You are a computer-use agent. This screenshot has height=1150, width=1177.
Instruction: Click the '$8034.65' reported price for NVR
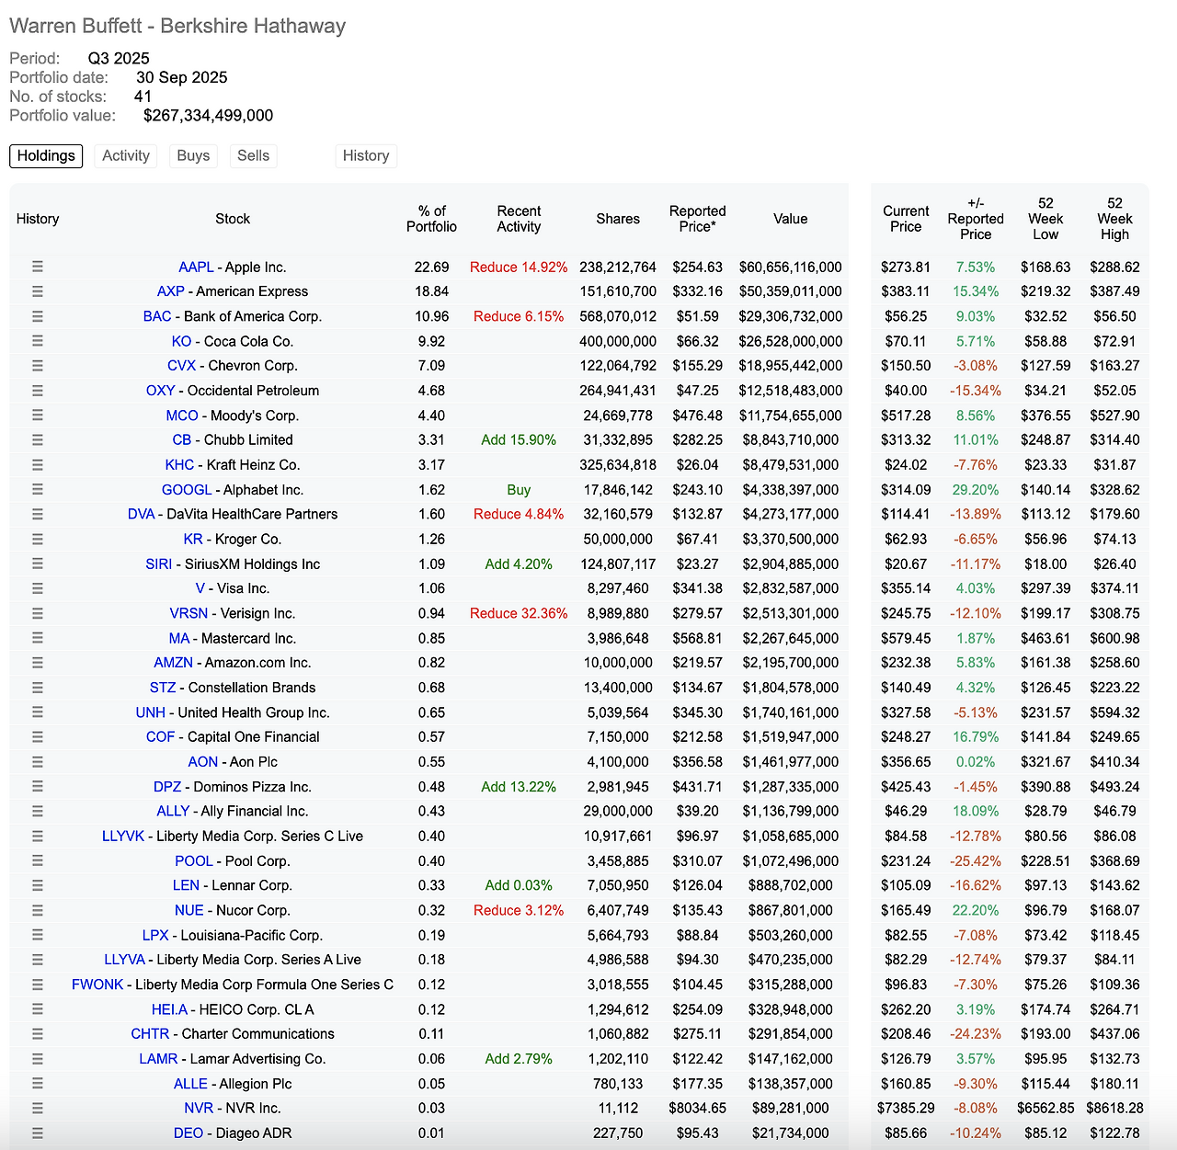[698, 1109]
